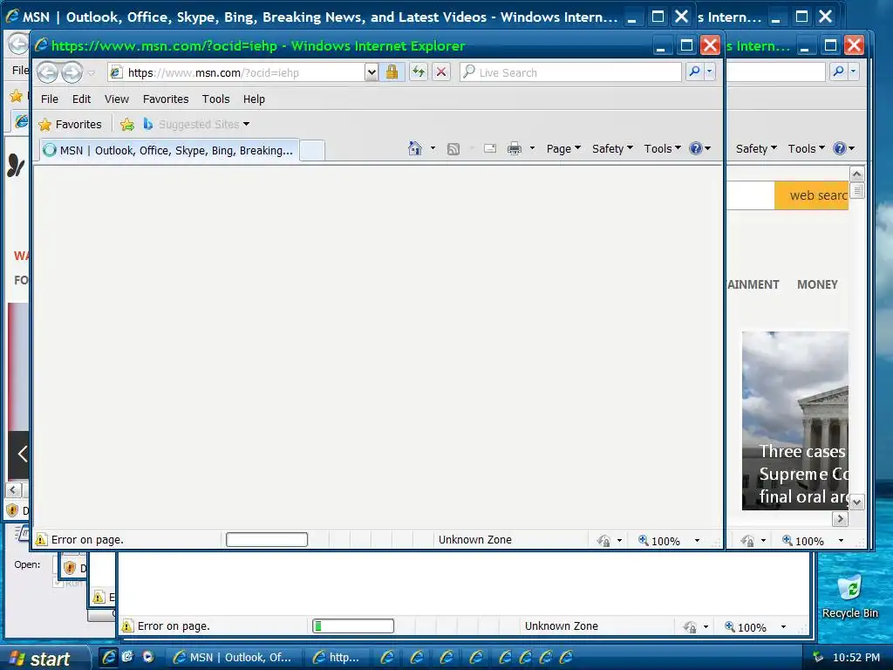Open the View menu
Image resolution: width=893 pixels, height=670 pixels.
117,99
